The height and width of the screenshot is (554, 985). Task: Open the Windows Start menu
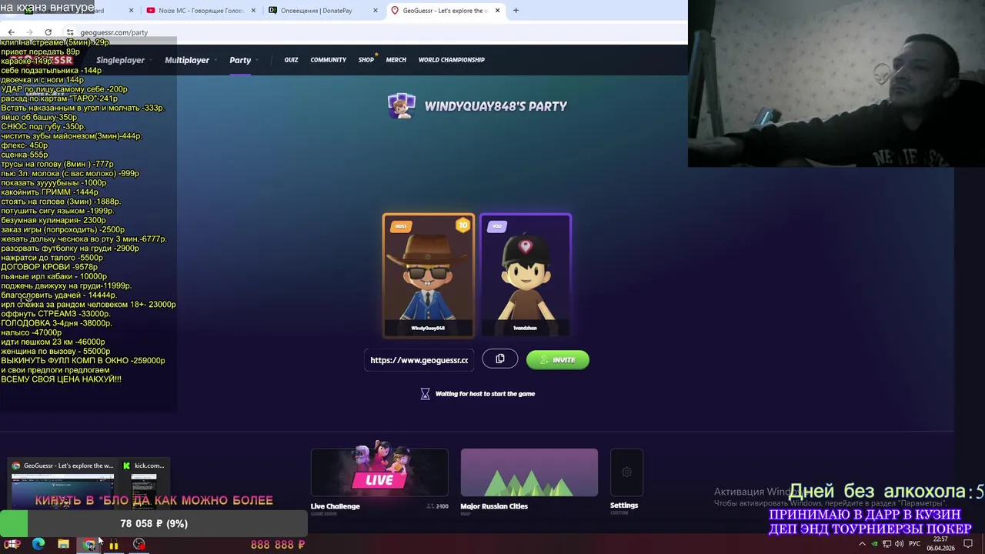click(x=13, y=545)
